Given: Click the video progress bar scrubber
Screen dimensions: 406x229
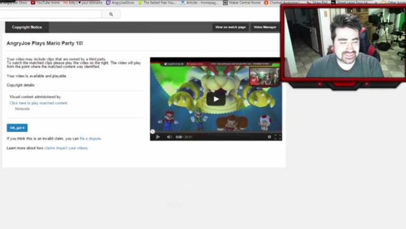Looking at the screenshot, I should (153, 132).
